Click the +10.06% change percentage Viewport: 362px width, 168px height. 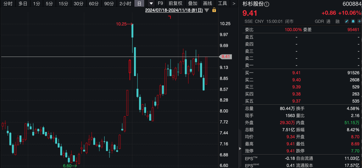349,13
